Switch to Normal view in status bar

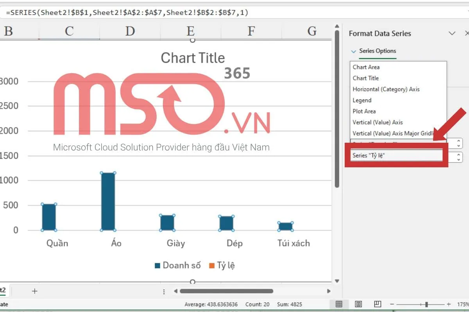(x=339, y=304)
